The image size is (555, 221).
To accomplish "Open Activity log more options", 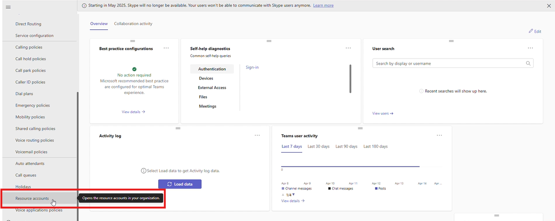I will (x=257, y=135).
